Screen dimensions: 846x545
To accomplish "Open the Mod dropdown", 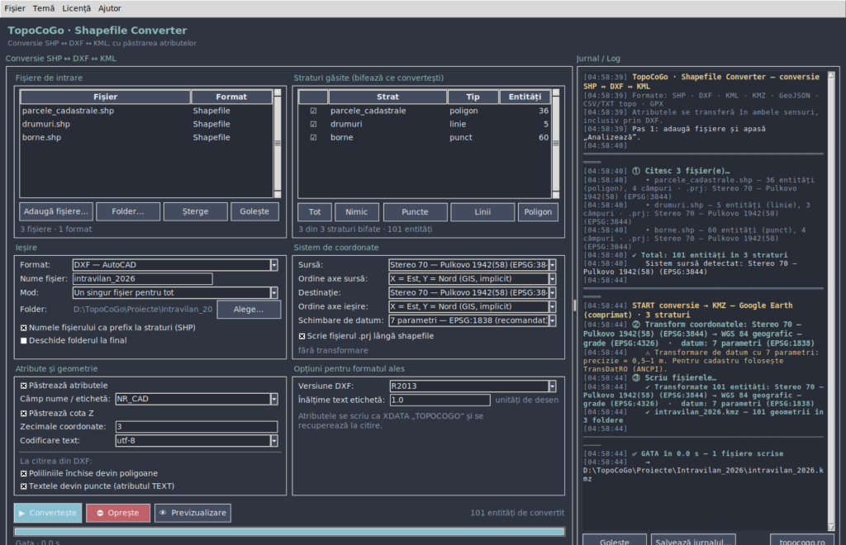I will click(175, 292).
